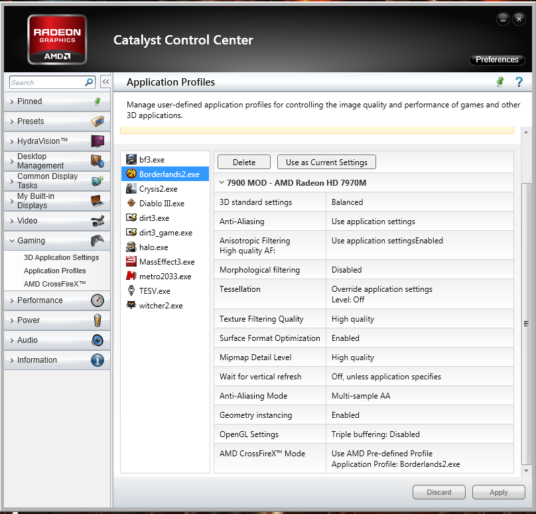
Task: Click the Morphological filtering 'Disabled' value
Action: [x=347, y=270]
